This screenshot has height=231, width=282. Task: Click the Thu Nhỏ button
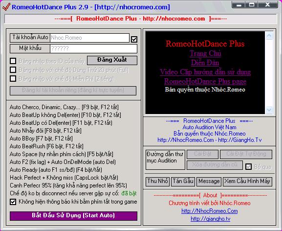pos(157,182)
